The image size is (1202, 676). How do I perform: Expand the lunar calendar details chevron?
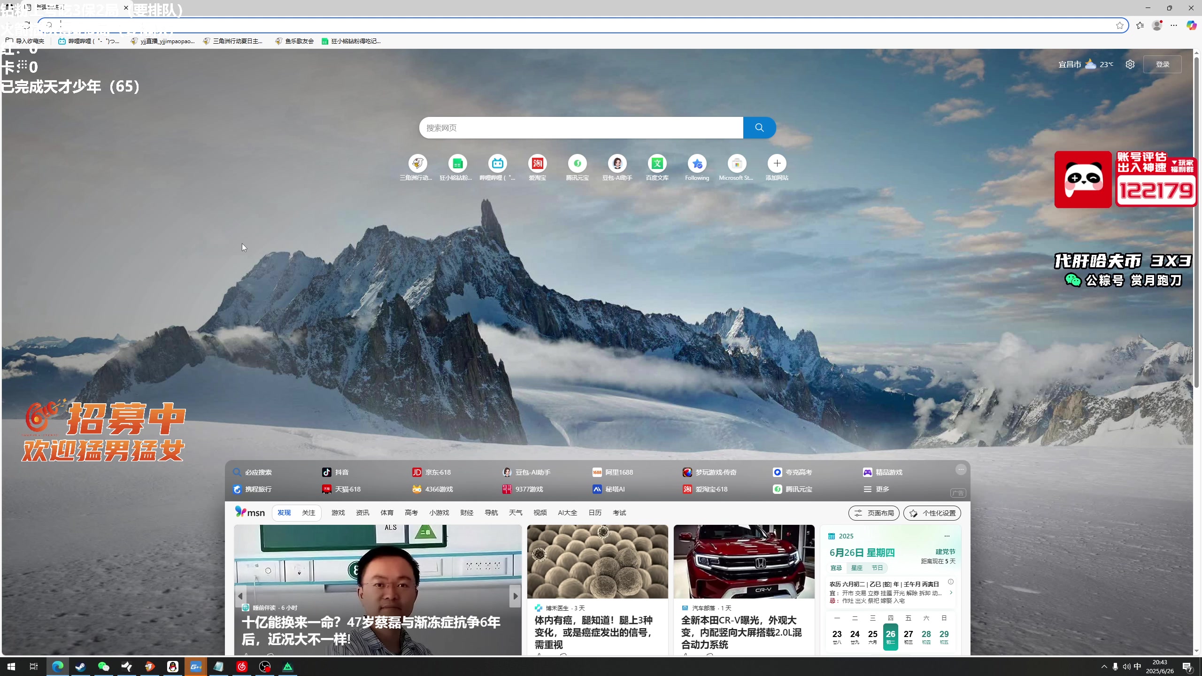click(951, 592)
